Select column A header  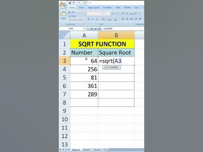click(x=84, y=35)
